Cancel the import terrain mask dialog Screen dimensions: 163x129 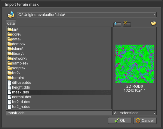145,121
